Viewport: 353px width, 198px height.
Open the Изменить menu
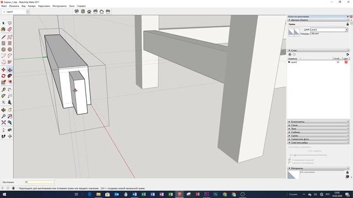pyautogui.click(x=14, y=6)
